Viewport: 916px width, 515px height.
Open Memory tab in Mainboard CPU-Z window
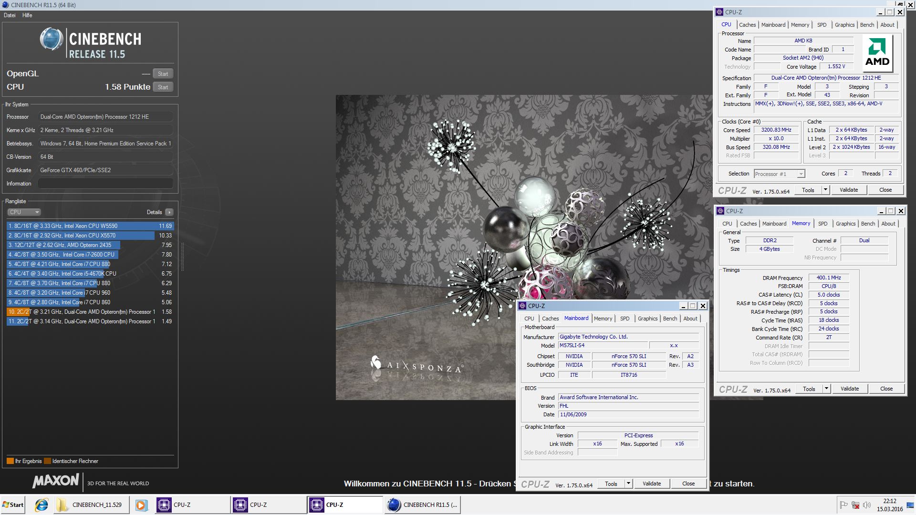[x=603, y=319]
